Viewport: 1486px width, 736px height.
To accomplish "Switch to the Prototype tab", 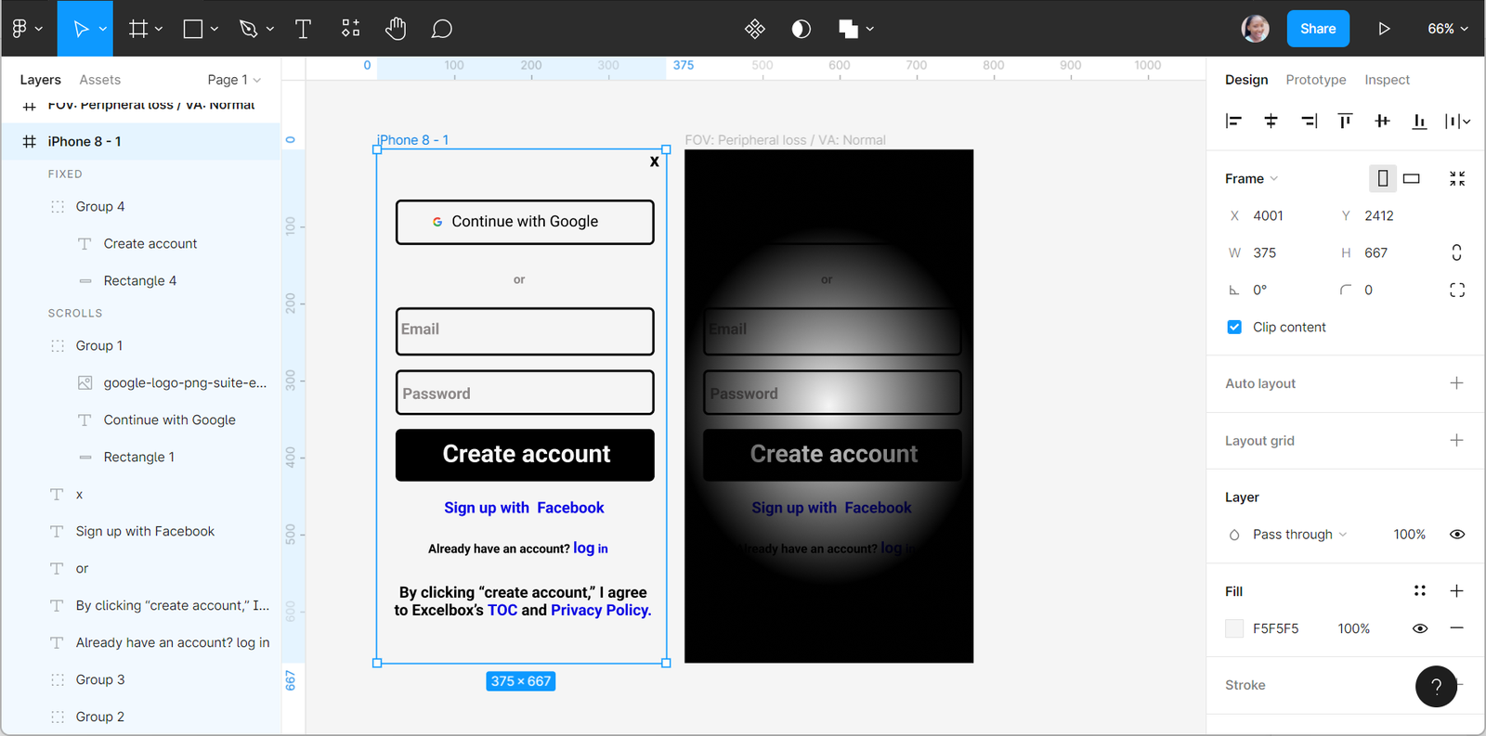I will [1315, 80].
